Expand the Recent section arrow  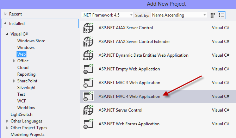point(5,14)
